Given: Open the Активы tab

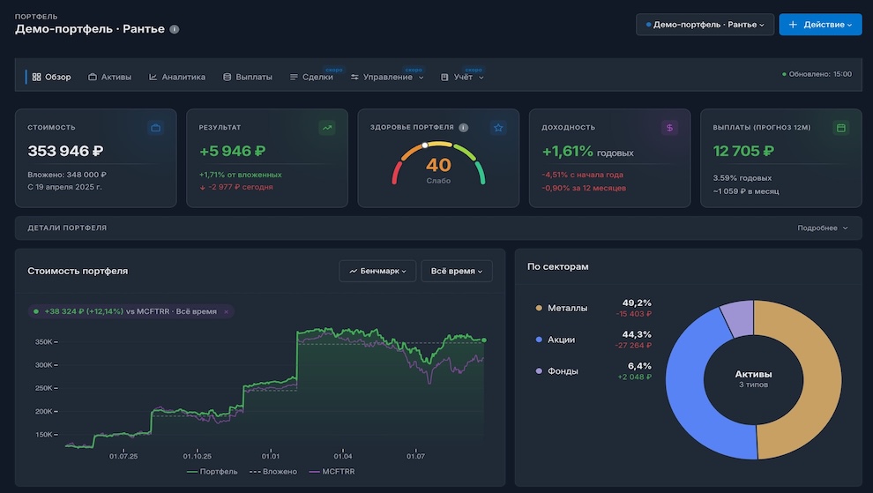Looking at the screenshot, I should [109, 77].
